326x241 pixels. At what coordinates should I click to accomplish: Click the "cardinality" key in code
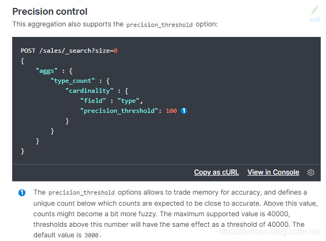[x=89, y=91]
